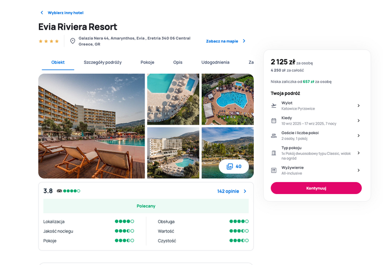Click the Tripadvisor owl logo near 3.8 rating
Image resolution: width=383 pixels, height=265 pixels.
tap(59, 191)
